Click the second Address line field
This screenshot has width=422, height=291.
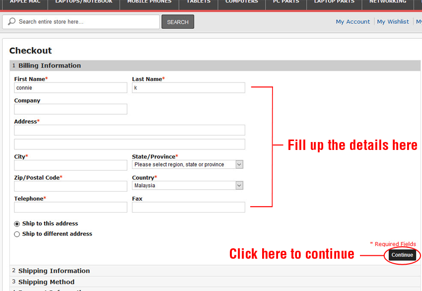click(130, 144)
